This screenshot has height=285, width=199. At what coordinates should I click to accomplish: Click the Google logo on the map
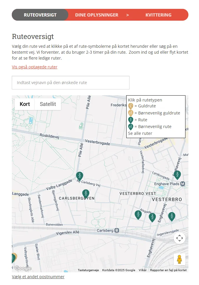click(x=23, y=268)
